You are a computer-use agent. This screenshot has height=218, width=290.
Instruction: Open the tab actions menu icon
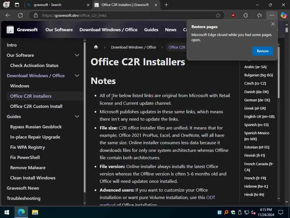point(17,5)
